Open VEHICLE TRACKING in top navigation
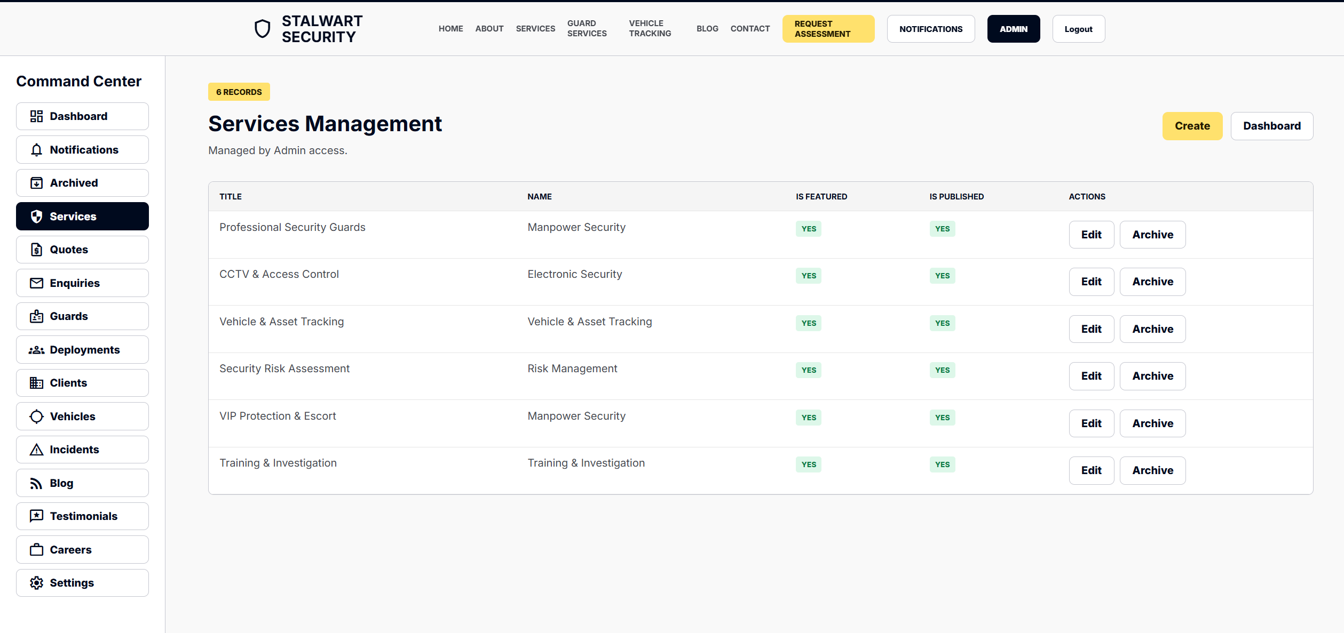 650,29
